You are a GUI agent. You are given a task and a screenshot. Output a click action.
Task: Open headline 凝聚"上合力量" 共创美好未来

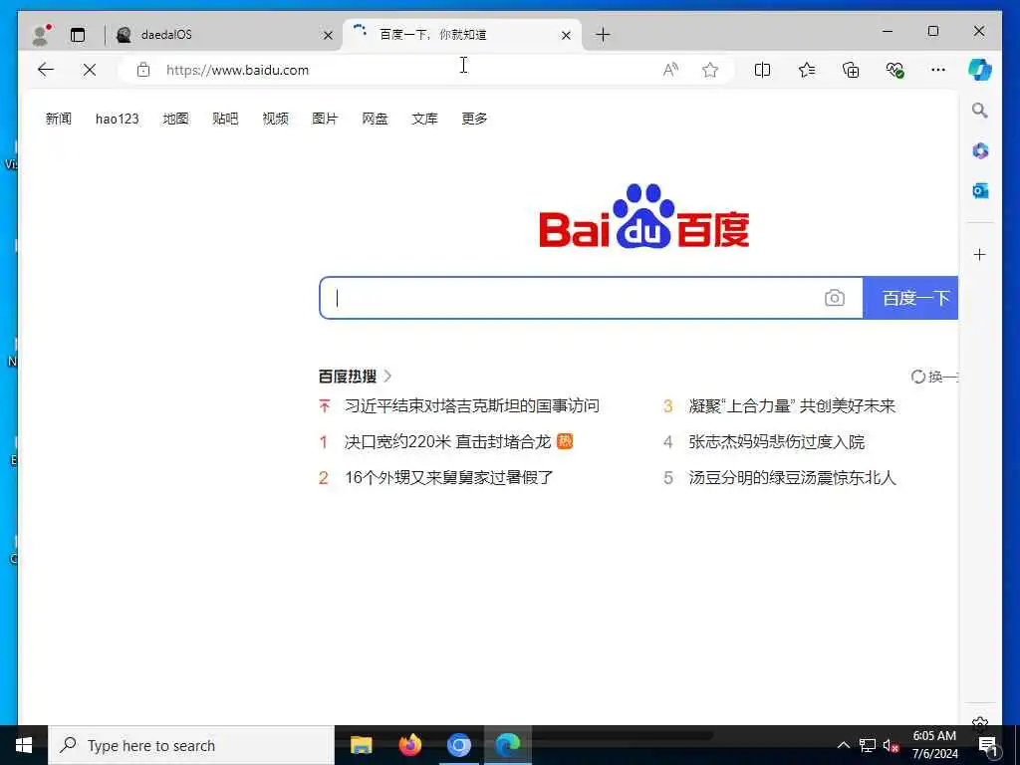point(792,406)
